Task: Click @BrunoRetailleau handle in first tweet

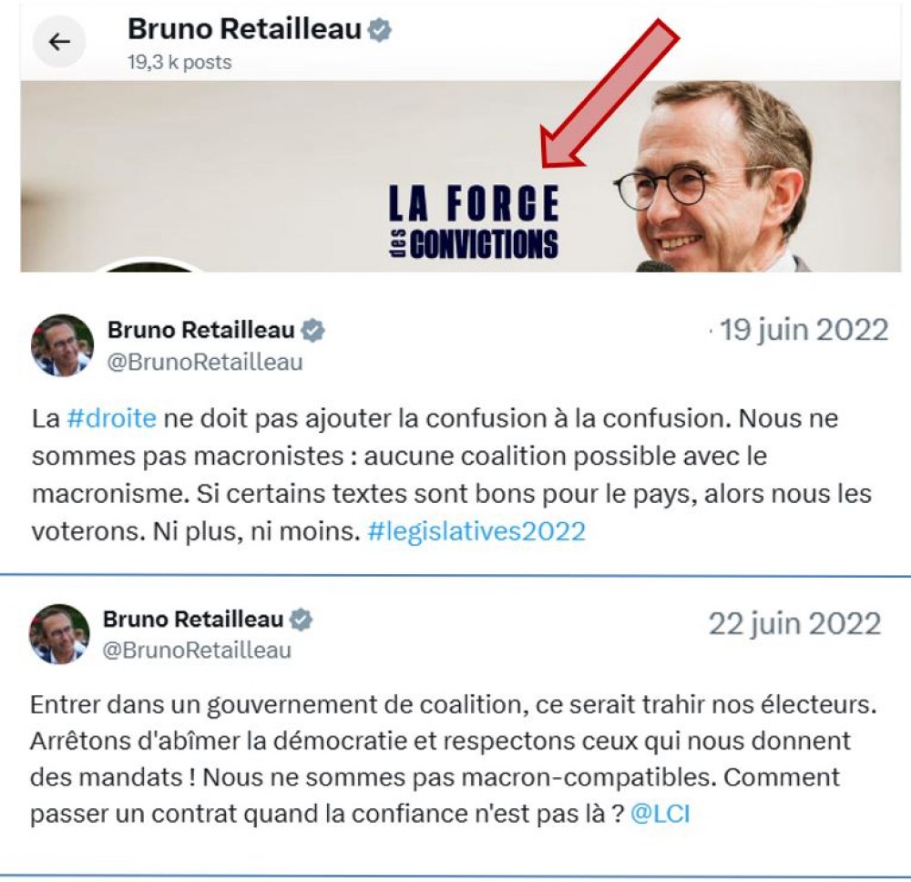Action: [205, 363]
